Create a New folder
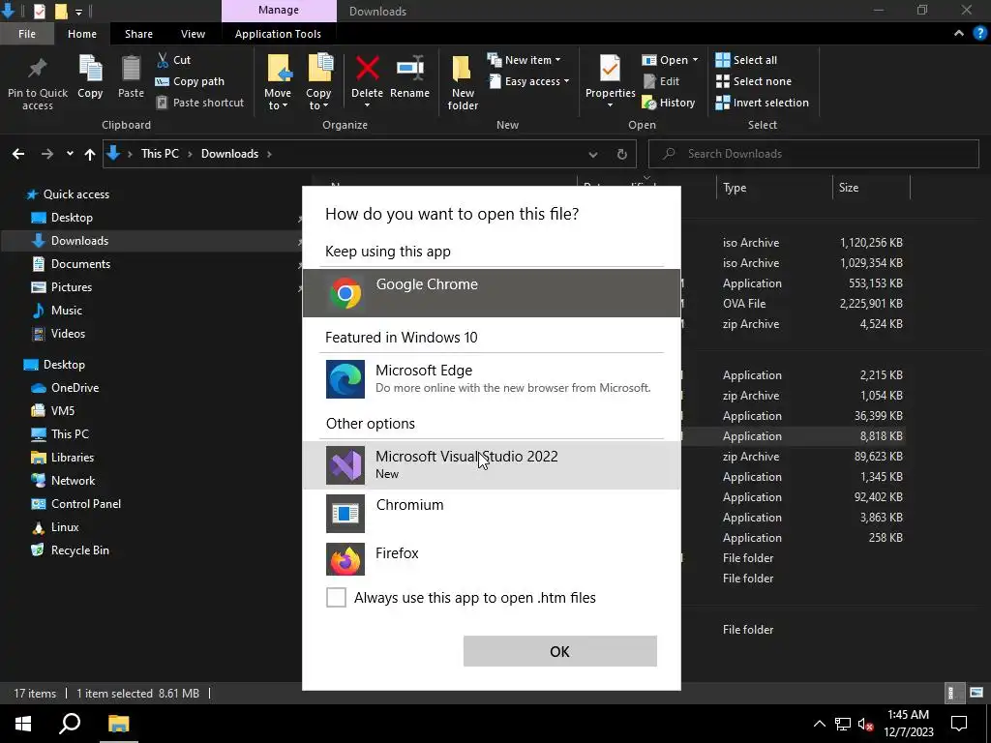The image size is (991, 743). pos(463,82)
